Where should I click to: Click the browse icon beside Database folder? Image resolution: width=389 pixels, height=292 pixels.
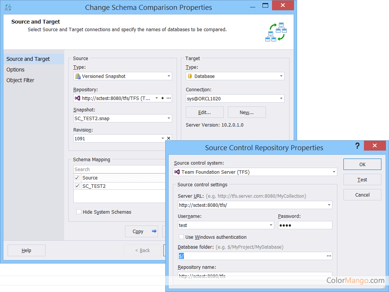coord(329,256)
